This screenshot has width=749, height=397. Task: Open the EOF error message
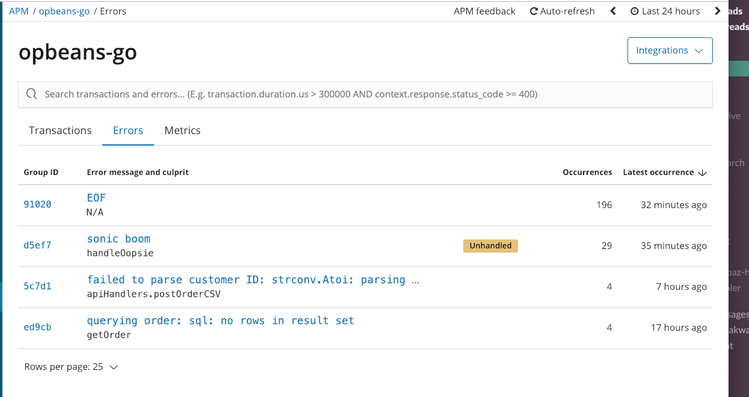click(x=96, y=198)
